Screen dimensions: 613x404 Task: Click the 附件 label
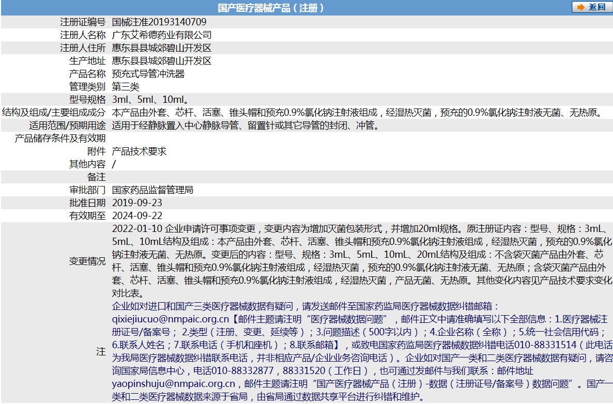pos(97,151)
